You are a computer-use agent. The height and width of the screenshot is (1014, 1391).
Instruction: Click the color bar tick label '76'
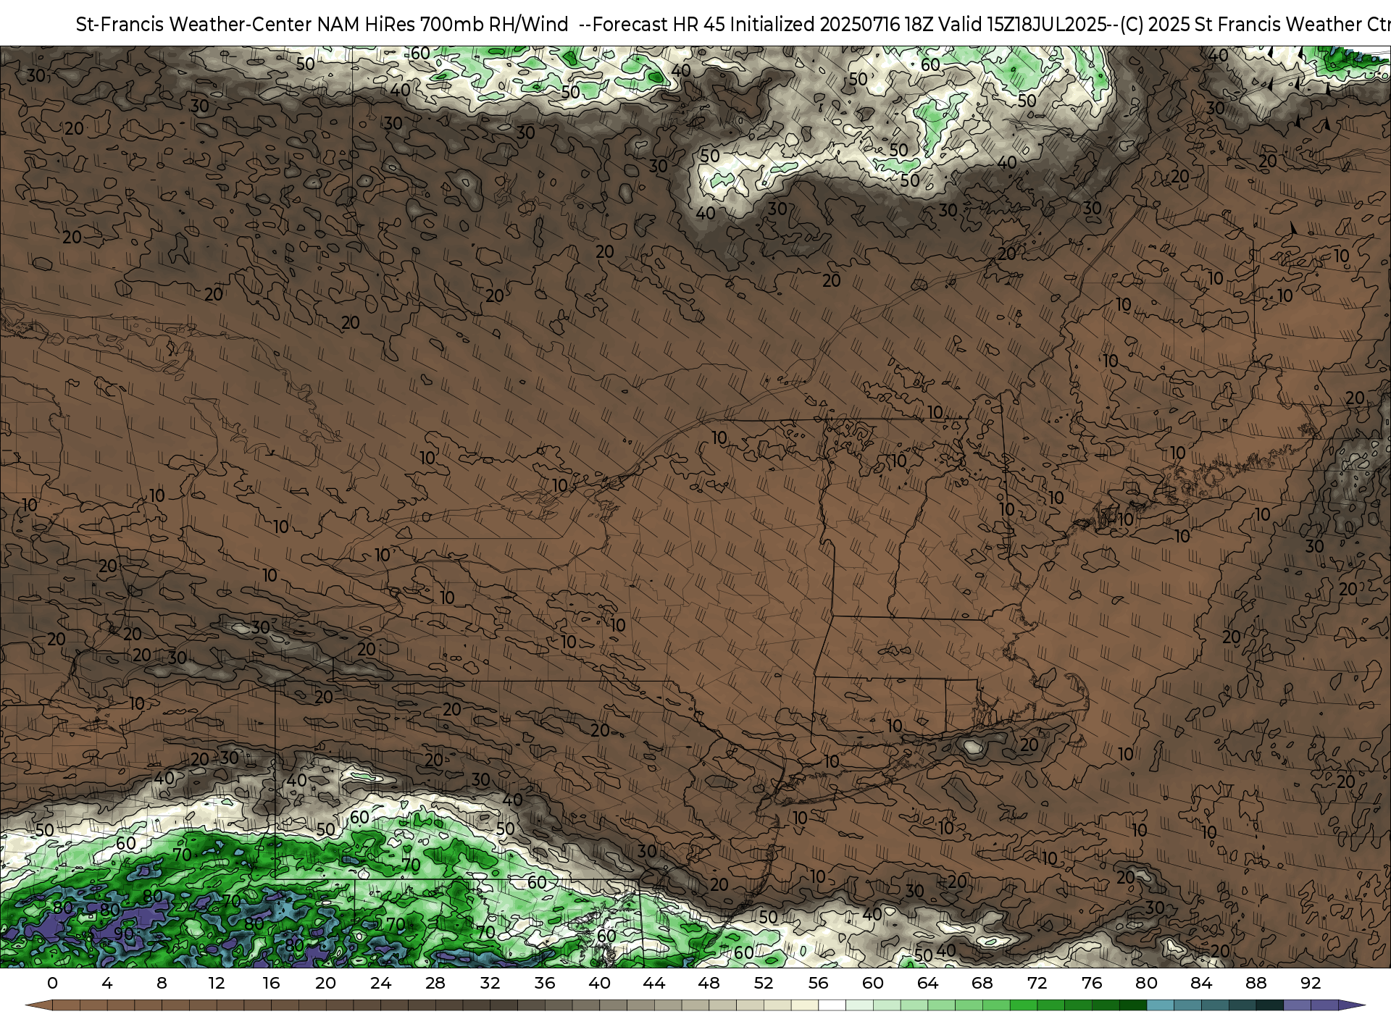pos(1092,983)
